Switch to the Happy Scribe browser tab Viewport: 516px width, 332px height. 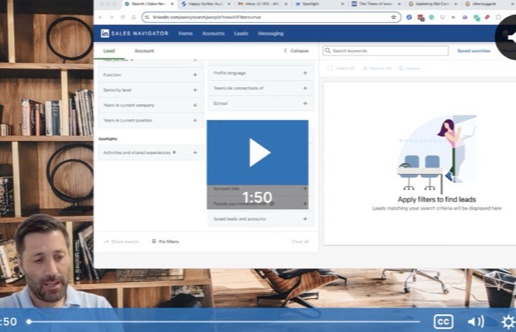click(x=206, y=4)
